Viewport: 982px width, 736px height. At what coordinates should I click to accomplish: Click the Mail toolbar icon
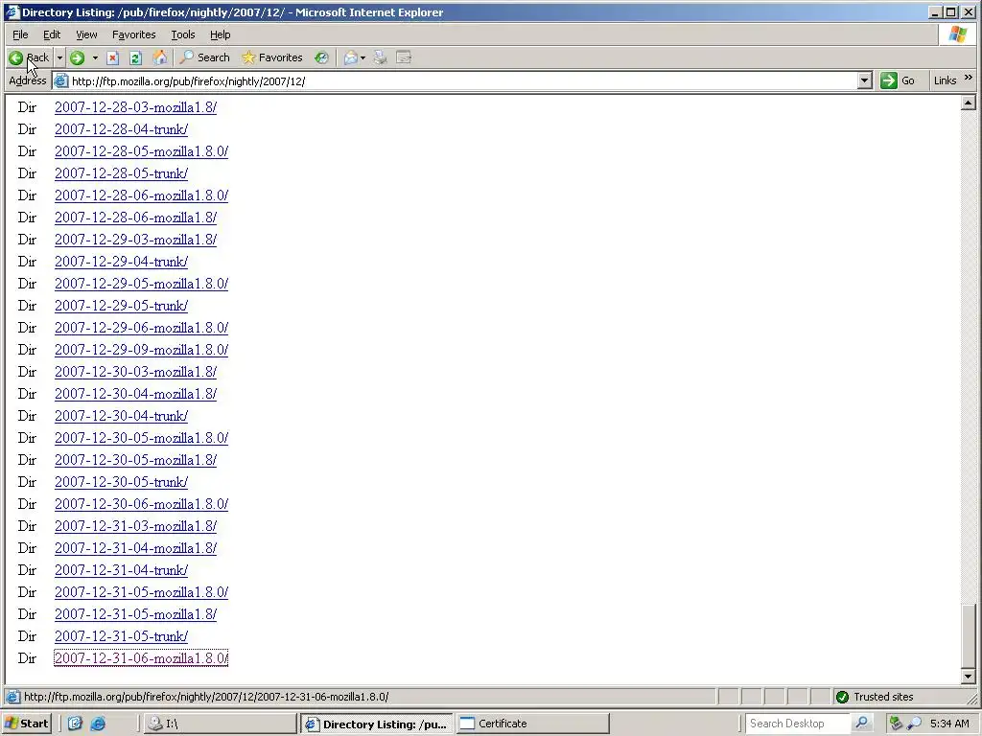click(x=351, y=57)
